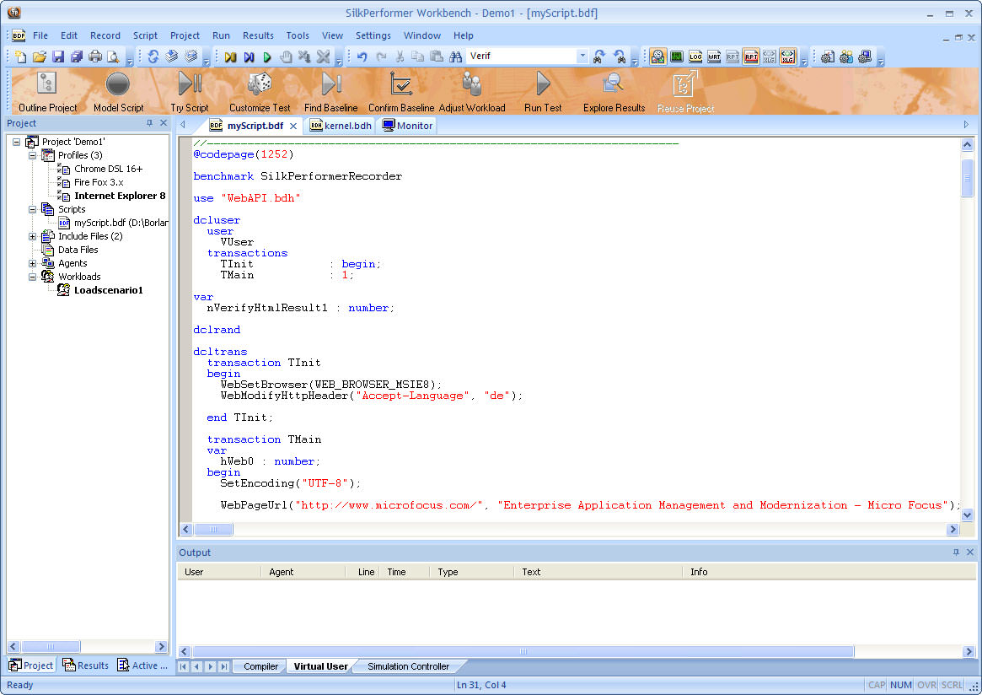Click the Save All multi-disk icon

[x=77, y=57]
